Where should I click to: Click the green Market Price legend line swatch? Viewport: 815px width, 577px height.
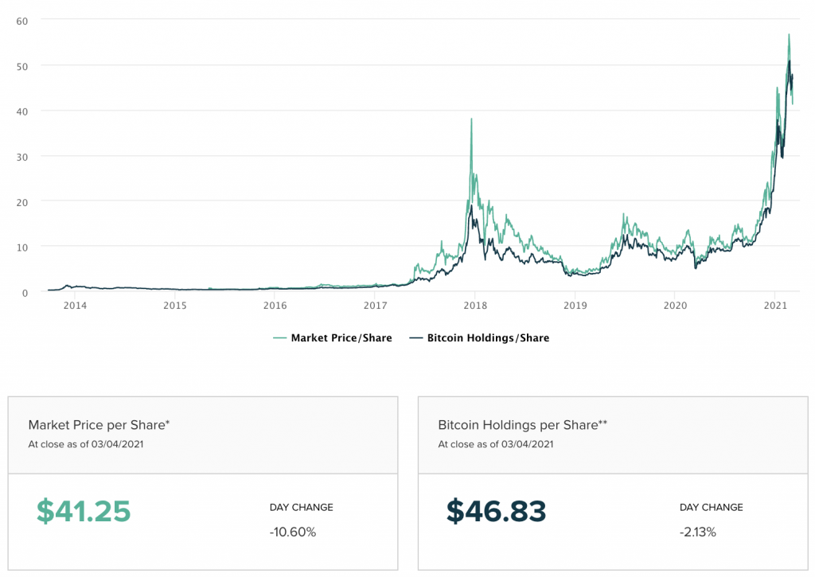pos(279,337)
